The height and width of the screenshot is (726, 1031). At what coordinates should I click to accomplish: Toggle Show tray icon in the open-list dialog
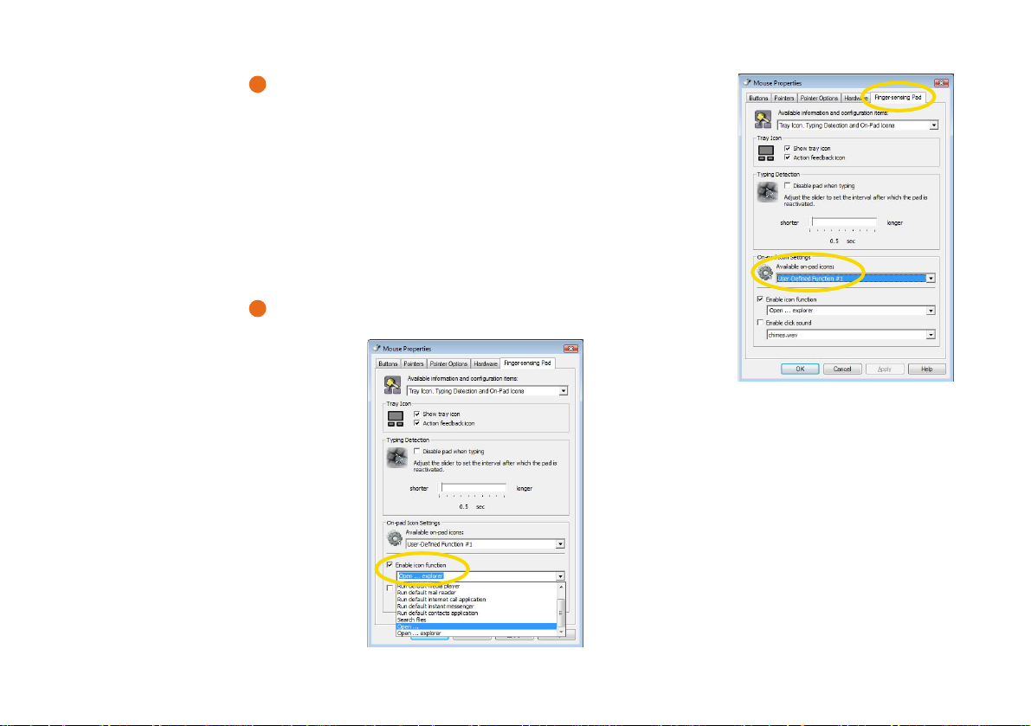tap(417, 414)
